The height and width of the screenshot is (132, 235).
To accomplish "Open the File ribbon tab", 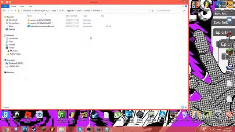I will tap(5, 7).
